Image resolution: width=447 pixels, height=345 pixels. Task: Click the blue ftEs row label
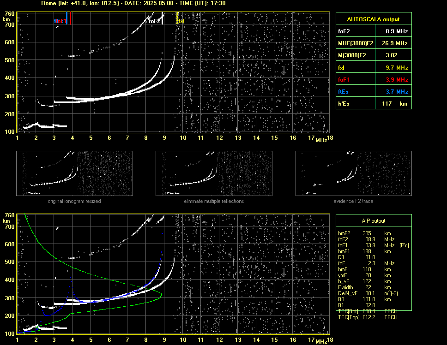coord(343,92)
